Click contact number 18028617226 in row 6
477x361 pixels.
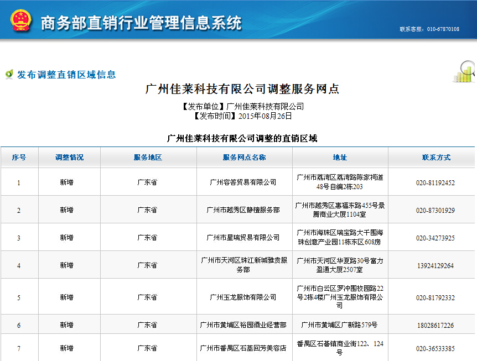point(435,325)
